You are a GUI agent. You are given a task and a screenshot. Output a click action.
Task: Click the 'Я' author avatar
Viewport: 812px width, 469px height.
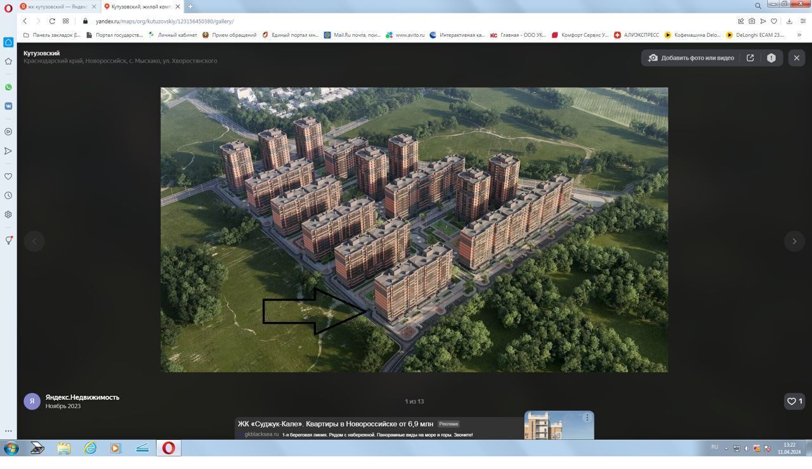pyautogui.click(x=32, y=401)
